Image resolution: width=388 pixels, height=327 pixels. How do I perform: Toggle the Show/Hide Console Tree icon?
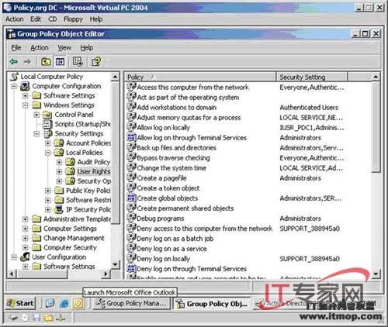pos(60,61)
